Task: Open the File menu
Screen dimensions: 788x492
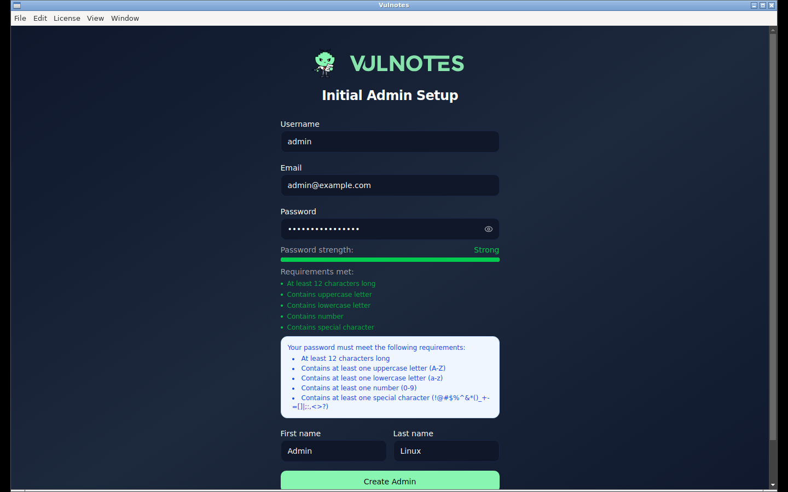Action: pyautogui.click(x=20, y=18)
